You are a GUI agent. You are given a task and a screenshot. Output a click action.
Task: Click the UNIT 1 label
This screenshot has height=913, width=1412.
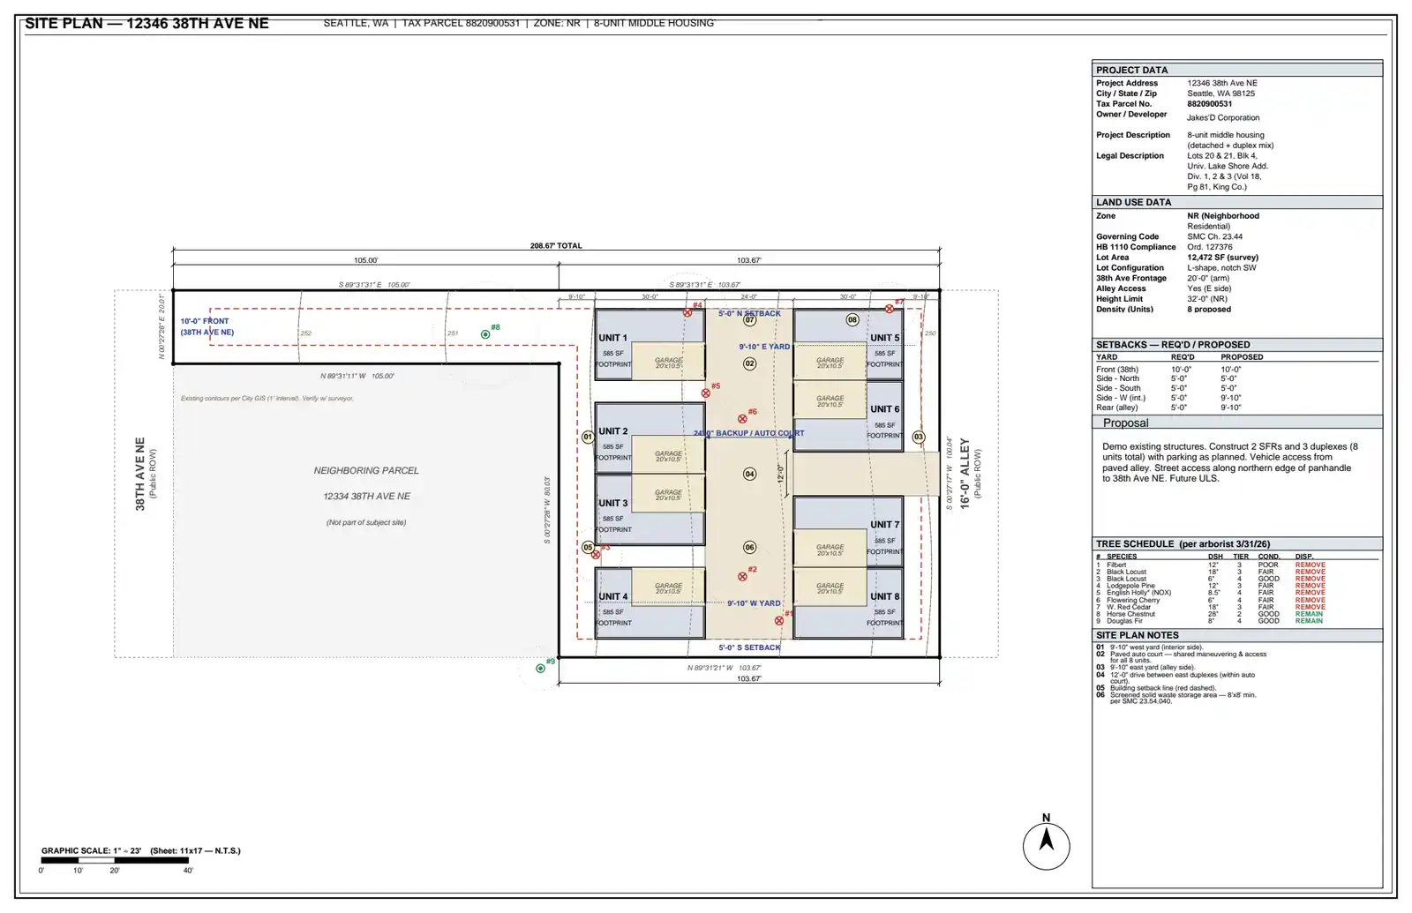click(x=612, y=338)
